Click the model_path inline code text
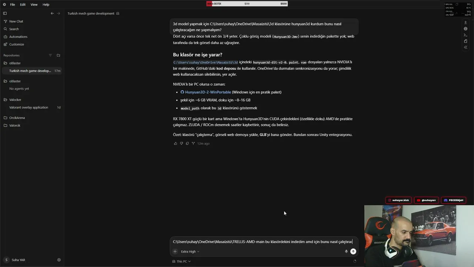The image size is (474, 267). coord(190,108)
